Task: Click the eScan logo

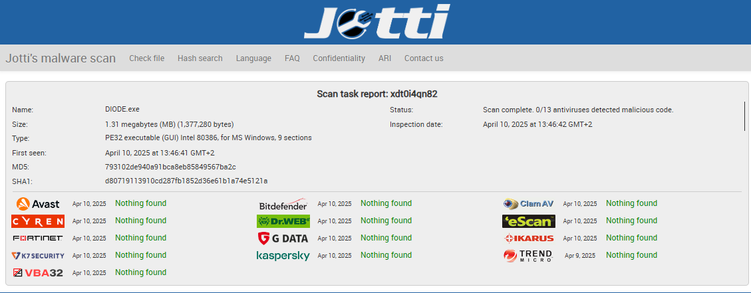Action: pyautogui.click(x=528, y=221)
